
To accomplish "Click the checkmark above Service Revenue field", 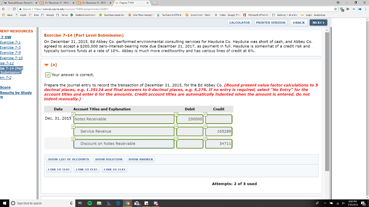I will coord(73,126).
